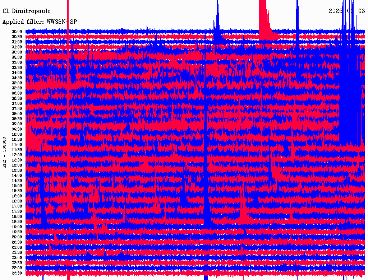Click the 11:30 time label
The image size is (368, 280).
pos(17,150)
